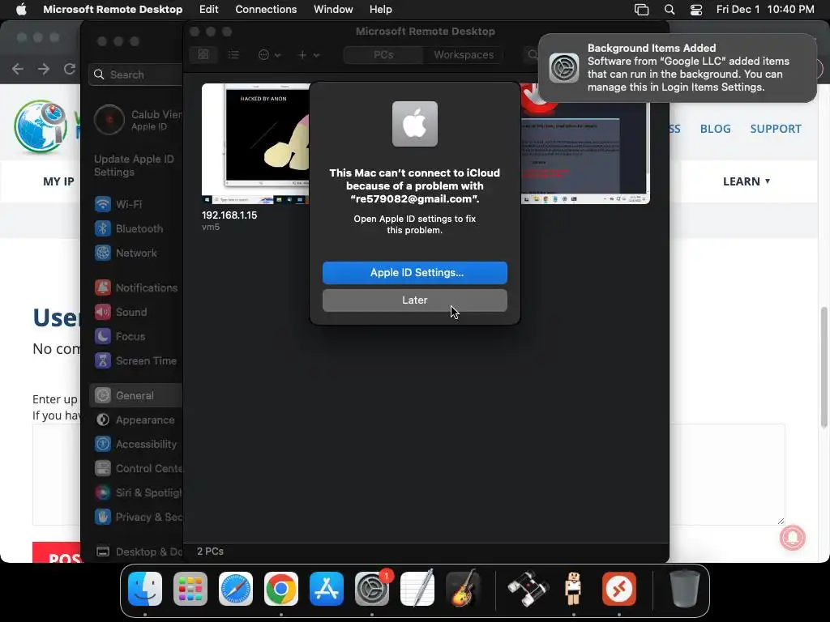Click MY IP in the website nav

pos(58,181)
